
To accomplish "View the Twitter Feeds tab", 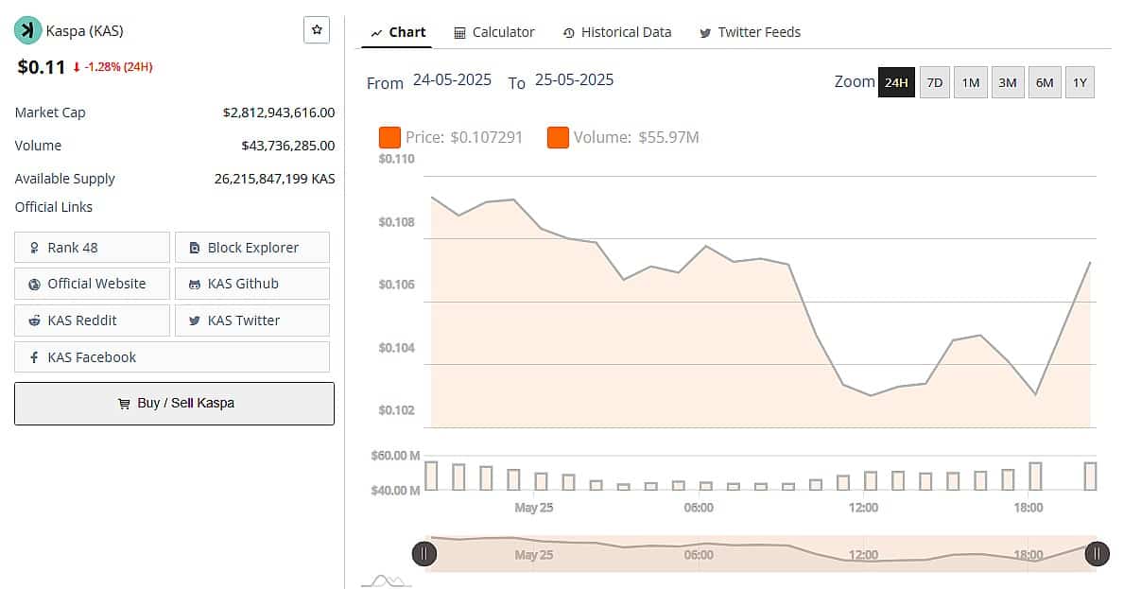I will point(750,32).
